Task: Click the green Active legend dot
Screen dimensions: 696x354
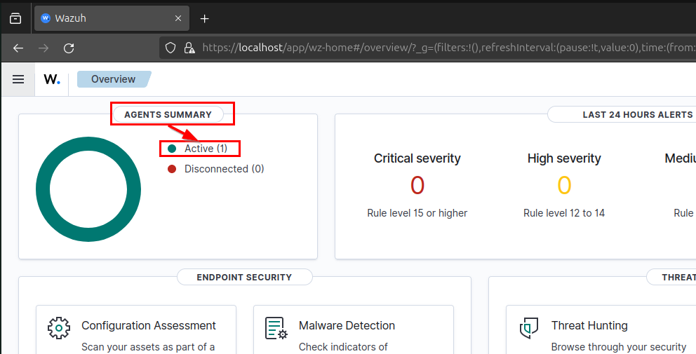Action: [x=172, y=149]
